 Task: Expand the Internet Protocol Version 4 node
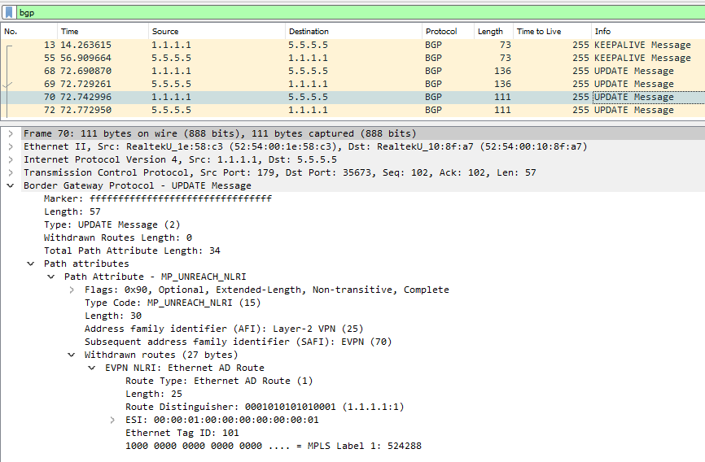[10, 159]
